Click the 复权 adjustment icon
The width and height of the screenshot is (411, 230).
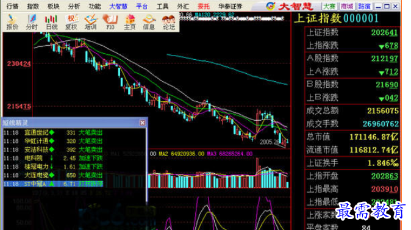71,22
